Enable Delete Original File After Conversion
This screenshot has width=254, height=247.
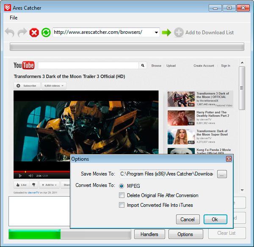(121, 195)
